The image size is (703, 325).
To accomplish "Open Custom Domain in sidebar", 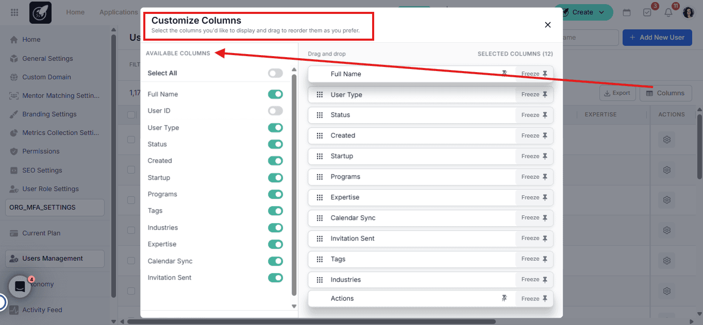I will tap(46, 77).
